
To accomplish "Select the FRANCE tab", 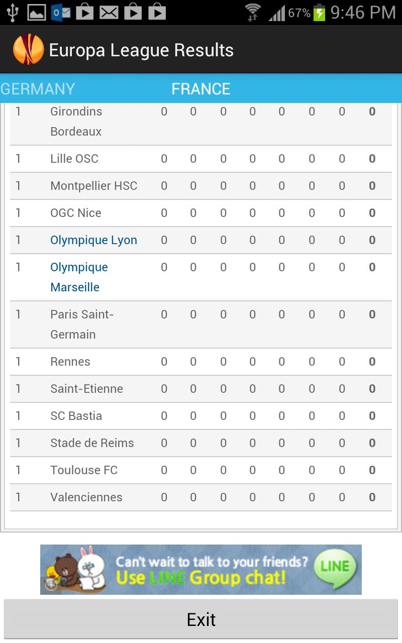I will (x=200, y=88).
